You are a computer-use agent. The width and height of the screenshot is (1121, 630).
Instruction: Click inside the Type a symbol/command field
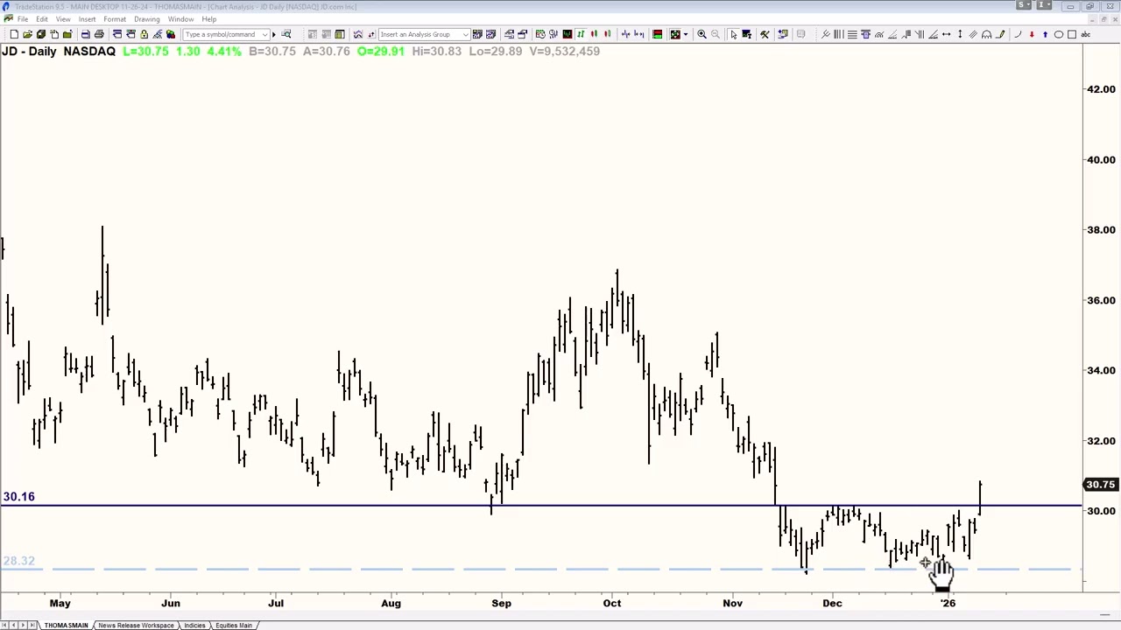pyautogui.click(x=223, y=34)
